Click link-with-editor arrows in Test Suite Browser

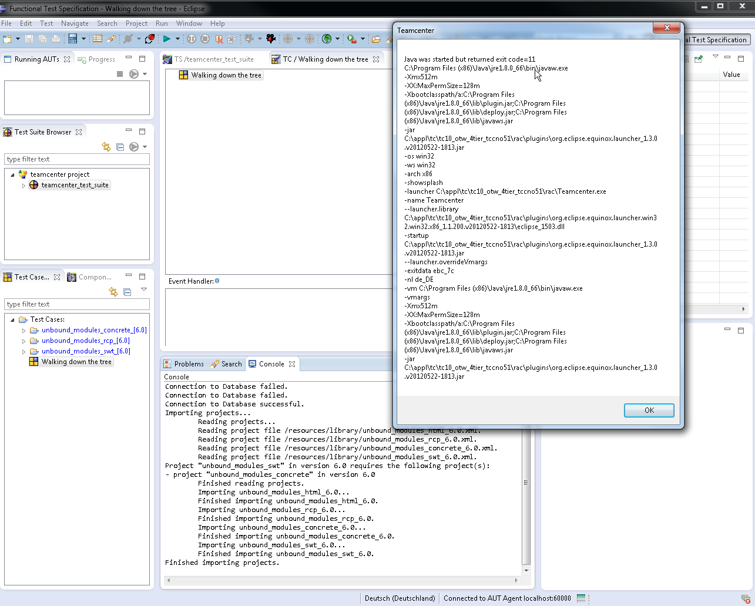click(x=106, y=147)
